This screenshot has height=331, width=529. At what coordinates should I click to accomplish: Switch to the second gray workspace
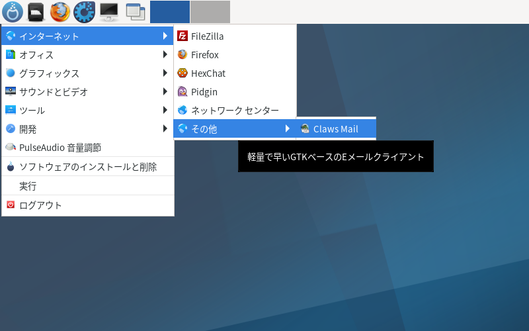[x=210, y=12]
